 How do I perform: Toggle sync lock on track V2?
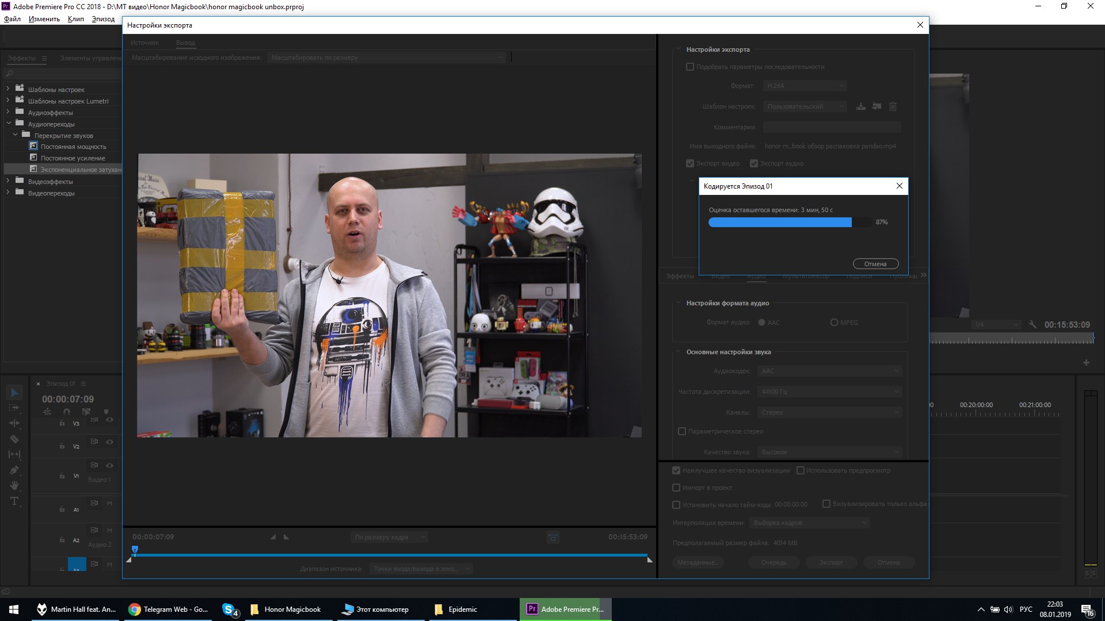[94, 441]
